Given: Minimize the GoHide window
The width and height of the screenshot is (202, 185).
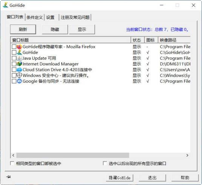Looking at the screenshot, I should pos(162,5).
